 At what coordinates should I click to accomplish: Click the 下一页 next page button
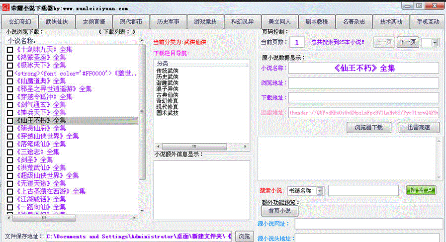pyautogui.click(x=408, y=43)
